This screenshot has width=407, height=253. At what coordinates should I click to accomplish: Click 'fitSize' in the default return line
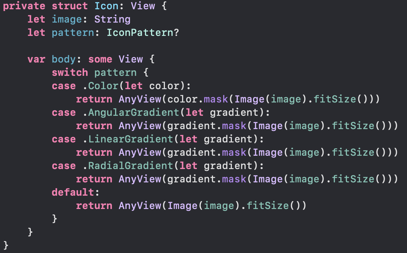[x=268, y=206]
